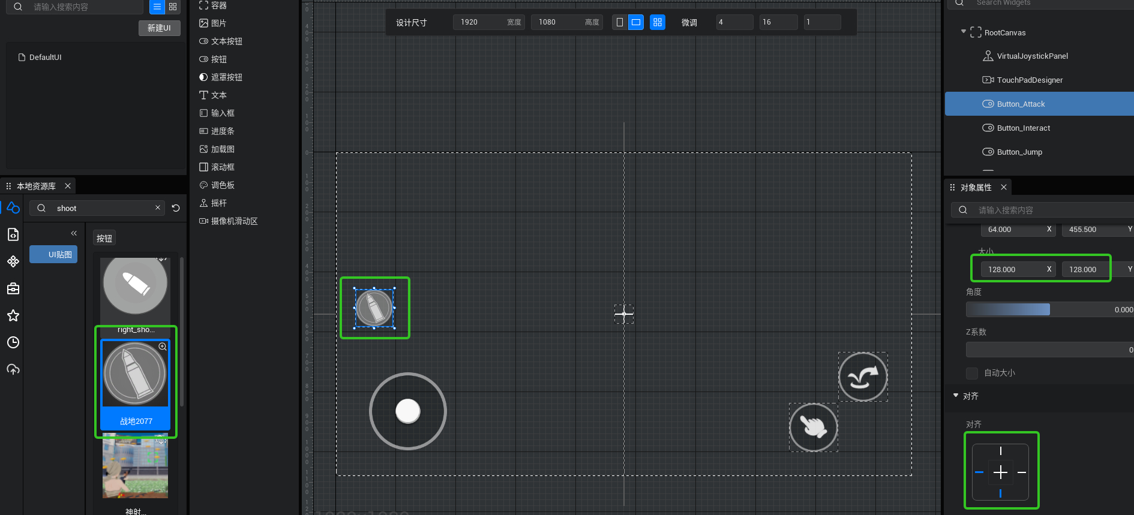Select the 调色板 color palette widget

coord(217,185)
